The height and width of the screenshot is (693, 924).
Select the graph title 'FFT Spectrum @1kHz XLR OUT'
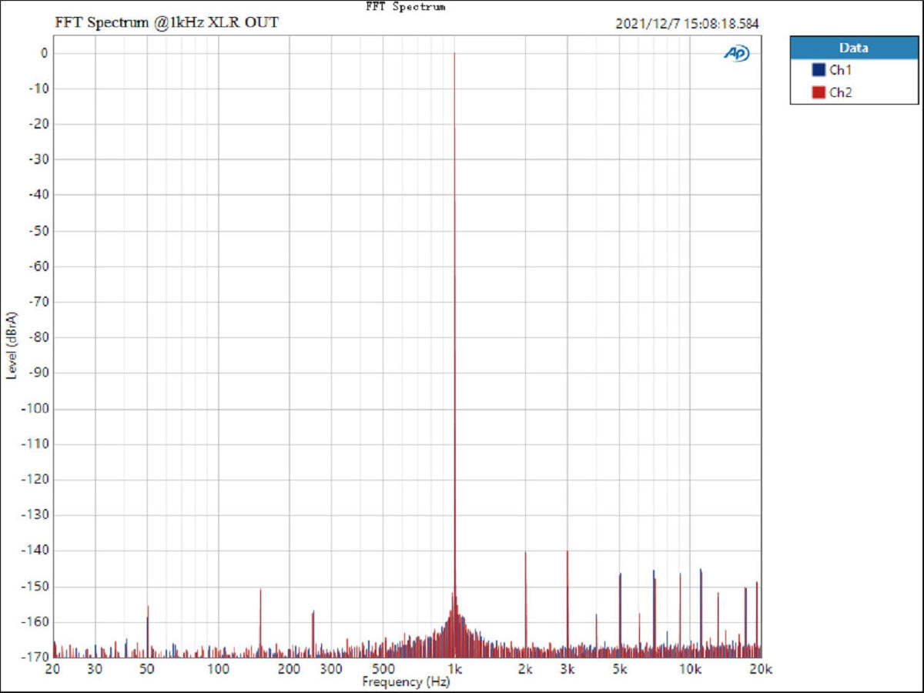(167, 23)
